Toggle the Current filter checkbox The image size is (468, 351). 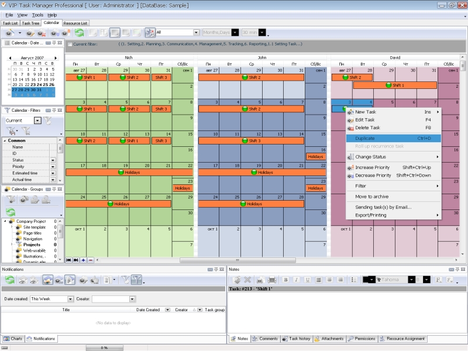70,44
